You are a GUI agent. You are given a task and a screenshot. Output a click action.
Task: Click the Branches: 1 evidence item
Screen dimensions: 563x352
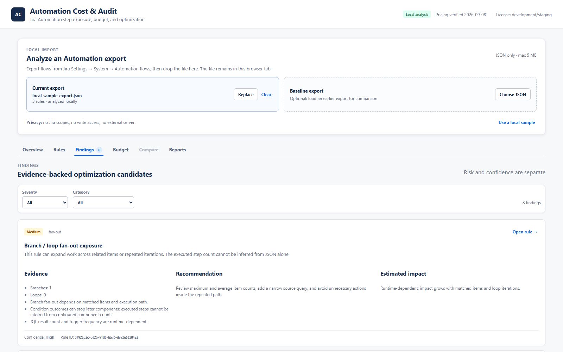tap(41, 288)
